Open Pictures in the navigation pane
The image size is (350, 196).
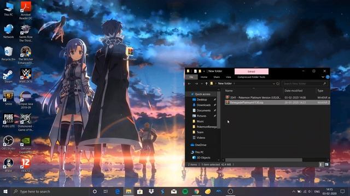(x=201, y=116)
